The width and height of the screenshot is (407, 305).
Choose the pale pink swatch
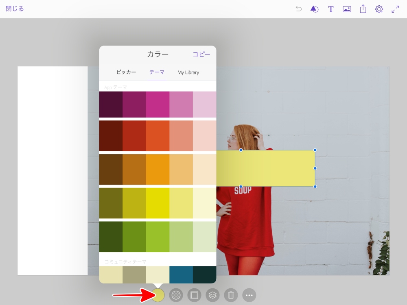pyautogui.click(x=205, y=105)
